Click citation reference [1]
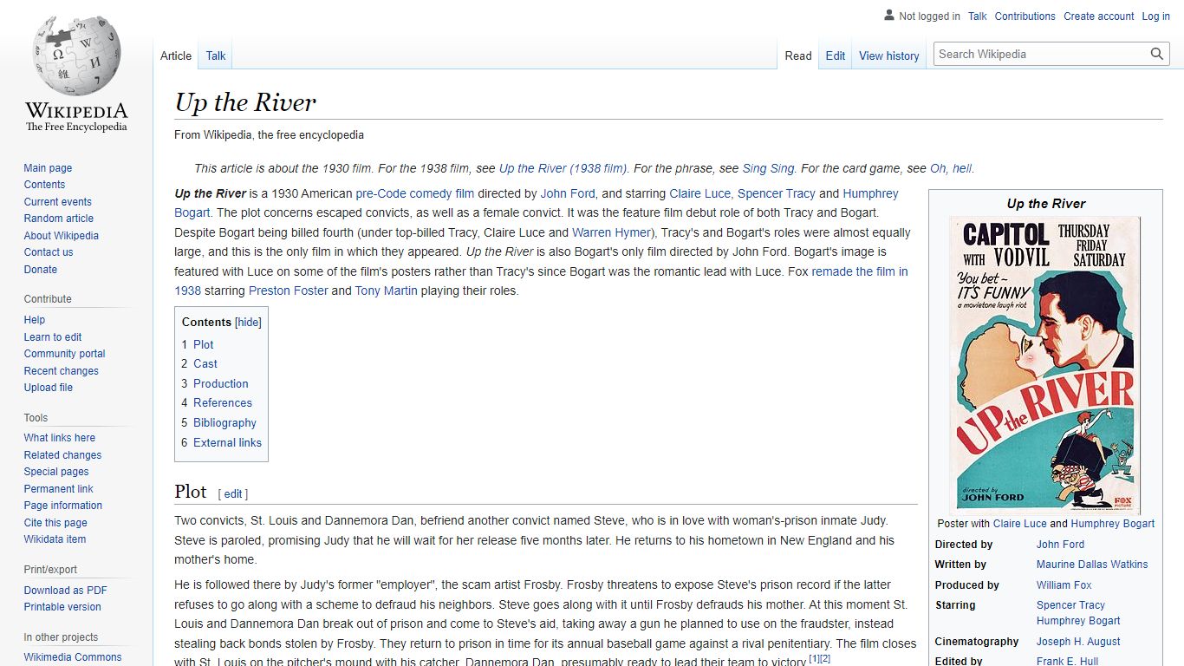The image size is (1184, 666). pyautogui.click(x=814, y=659)
